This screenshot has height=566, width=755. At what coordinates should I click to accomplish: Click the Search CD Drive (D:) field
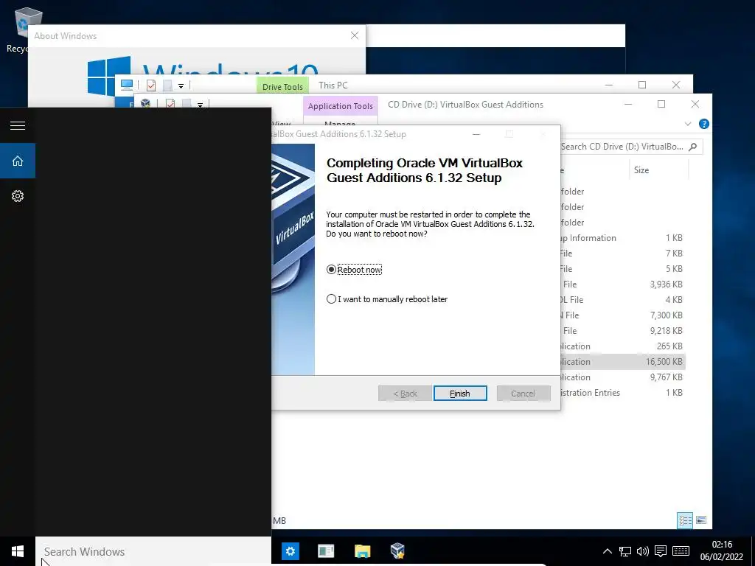(x=630, y=147)
